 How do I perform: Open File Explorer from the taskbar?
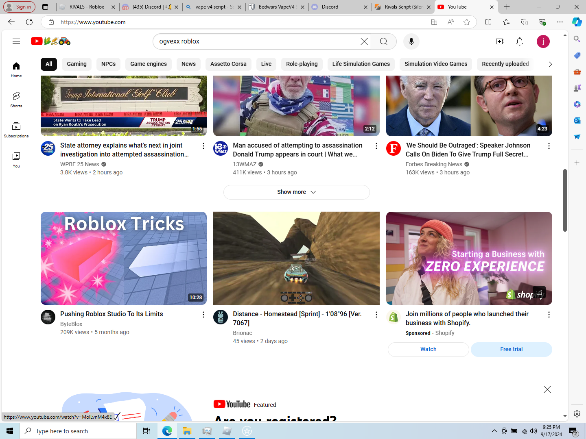click(187, 431)
